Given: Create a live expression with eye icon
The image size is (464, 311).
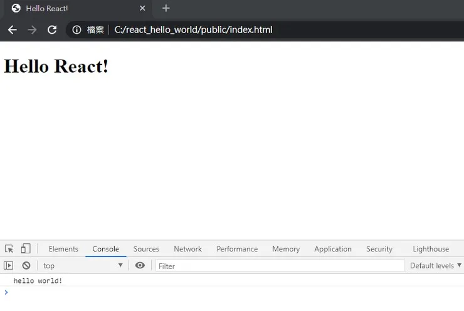Looking at the screenshot, I should tap(140, 265).
